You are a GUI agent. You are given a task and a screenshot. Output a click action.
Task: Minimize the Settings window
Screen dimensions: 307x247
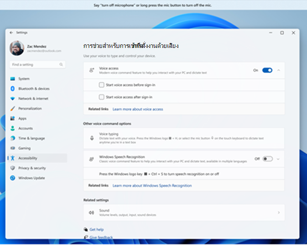coord(271,33)
